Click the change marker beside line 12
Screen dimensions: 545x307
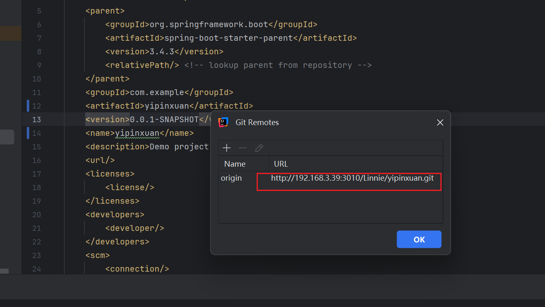[x=28, y=106]
